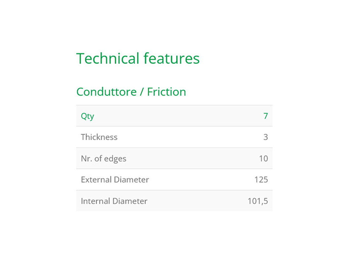The image size is (350, 263).
Task: Click the Thickness value 3
Action: [x=266, y=137]
